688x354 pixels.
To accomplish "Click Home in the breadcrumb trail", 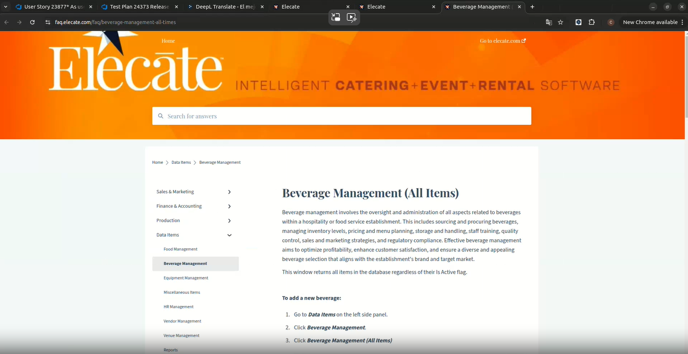I will click(x=158, y=162).
